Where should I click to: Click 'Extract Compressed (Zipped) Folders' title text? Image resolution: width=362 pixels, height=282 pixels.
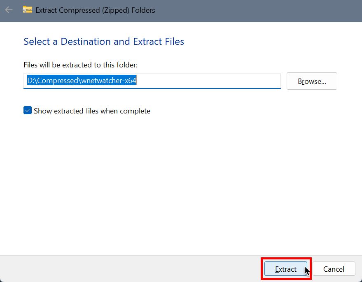click(95, 10)
